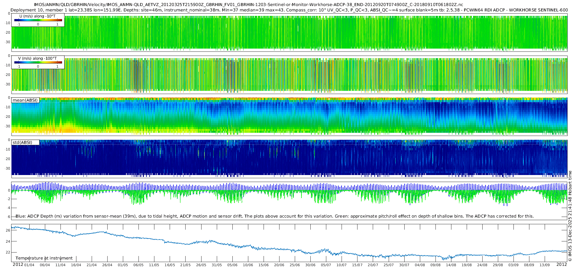Click the U velocity colorbar legend

tap(38, 20)
